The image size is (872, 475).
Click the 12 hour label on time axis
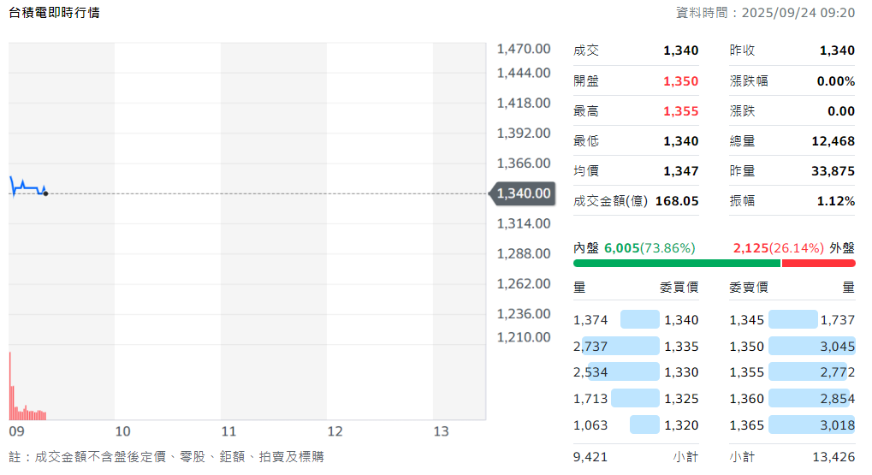point(335,431)
